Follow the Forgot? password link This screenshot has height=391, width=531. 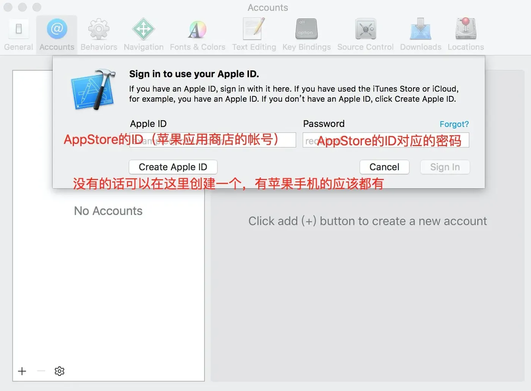pos(454,124)
